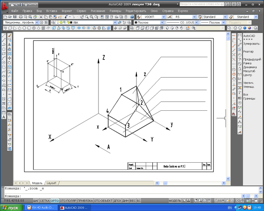Viewport: 264px width, 211px height.
Task: Expand the ИЗОКП text style dropdown
Action: tap(163, 17)
